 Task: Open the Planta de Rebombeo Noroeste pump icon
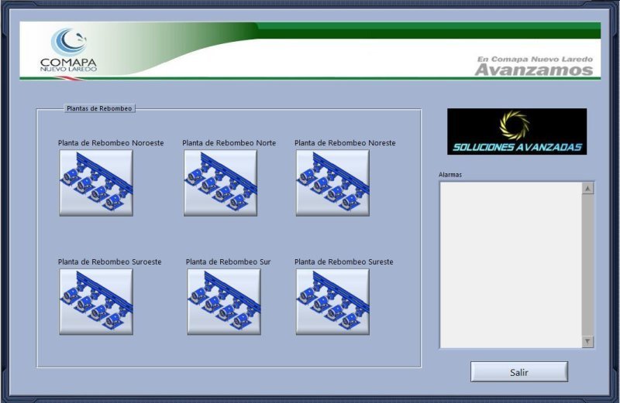[x=96, y=183]
